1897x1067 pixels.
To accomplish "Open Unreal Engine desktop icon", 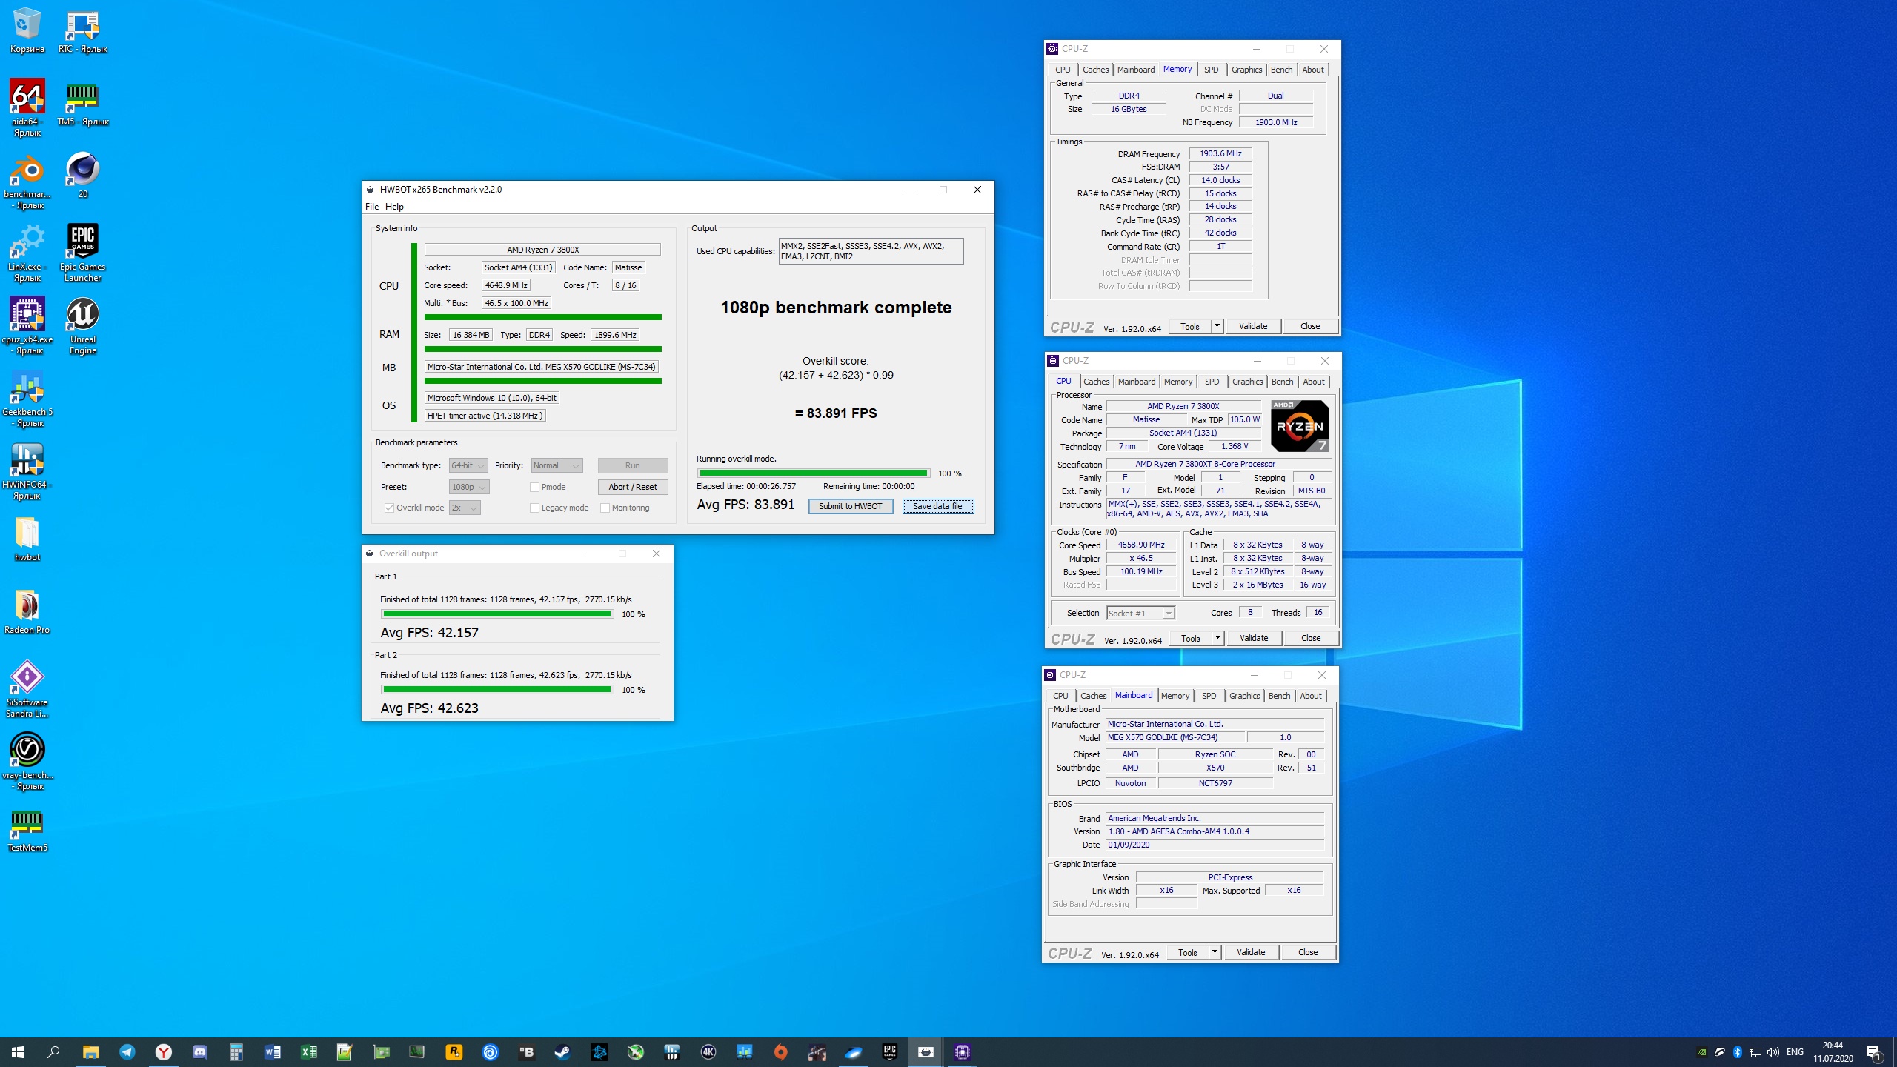I will pos(82,326).
